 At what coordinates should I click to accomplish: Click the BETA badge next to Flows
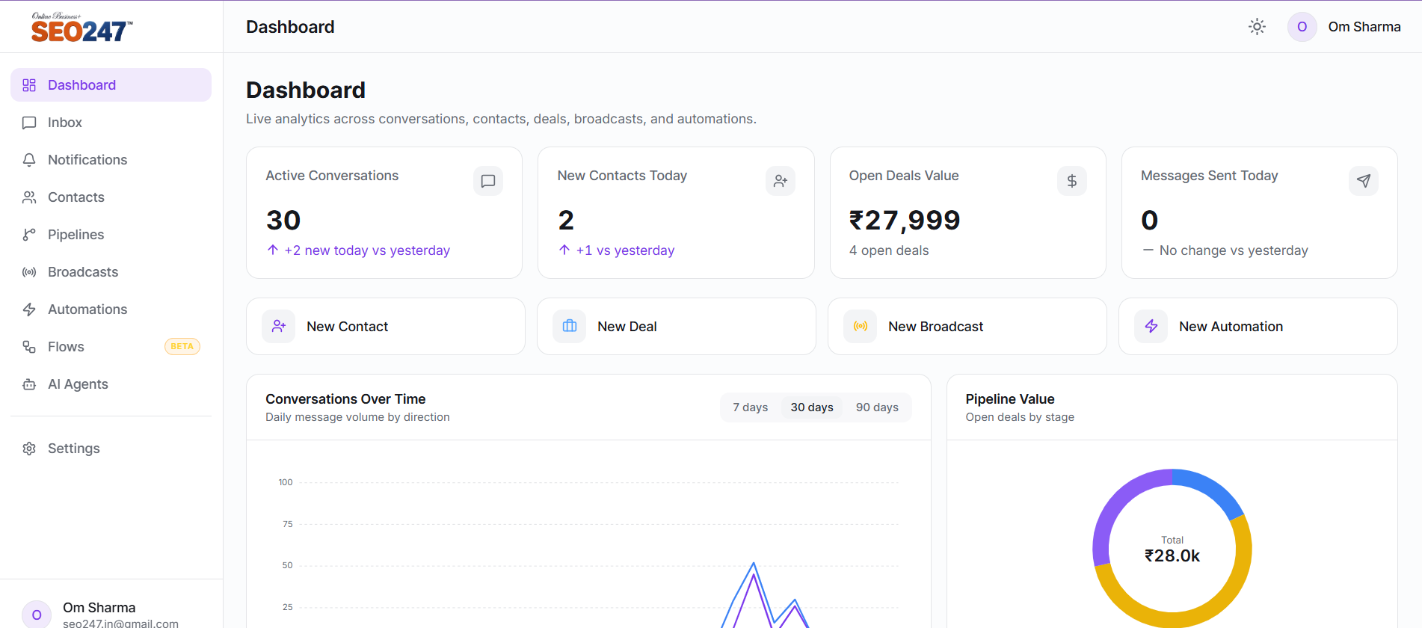point(182,347)
